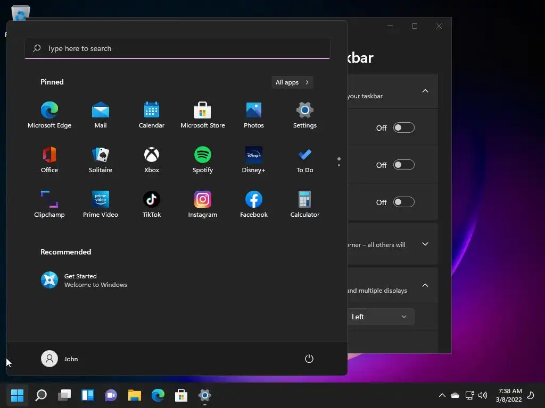Launch Clipchamp video editor
Viewport: 545px width, 408px height.
(49, 205)
